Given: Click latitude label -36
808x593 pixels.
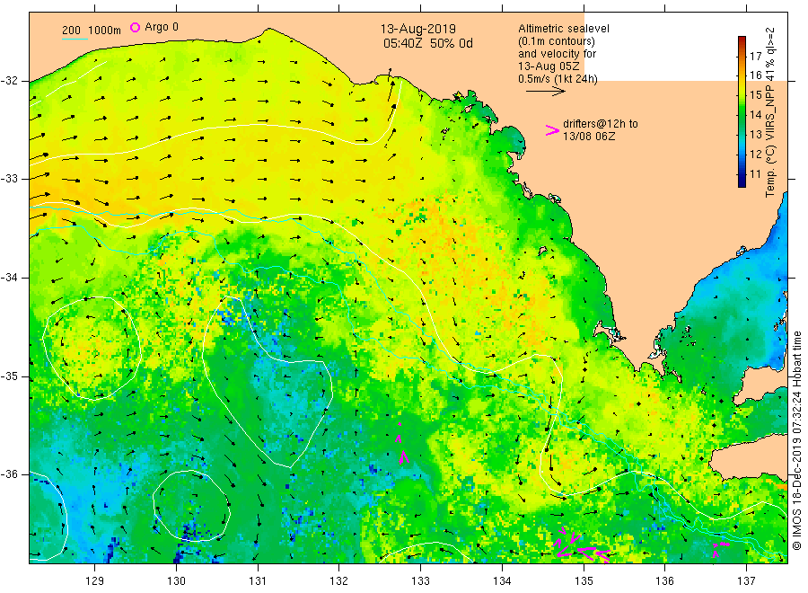Looking at the screenshot, I should click(9, 474).
